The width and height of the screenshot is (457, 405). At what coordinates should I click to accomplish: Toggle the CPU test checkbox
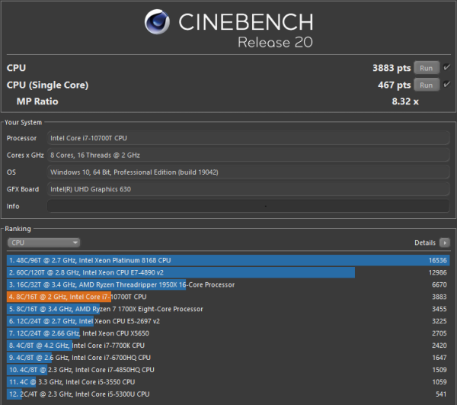tap(446, 67)
